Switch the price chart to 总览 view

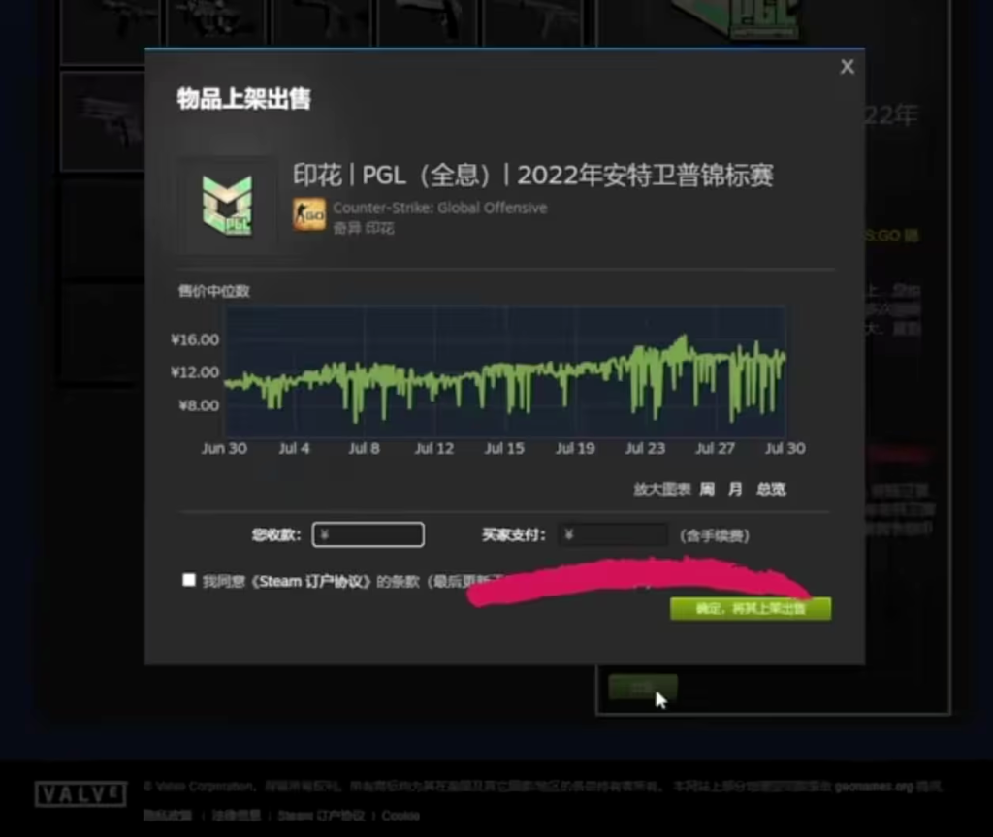[771, 489]
